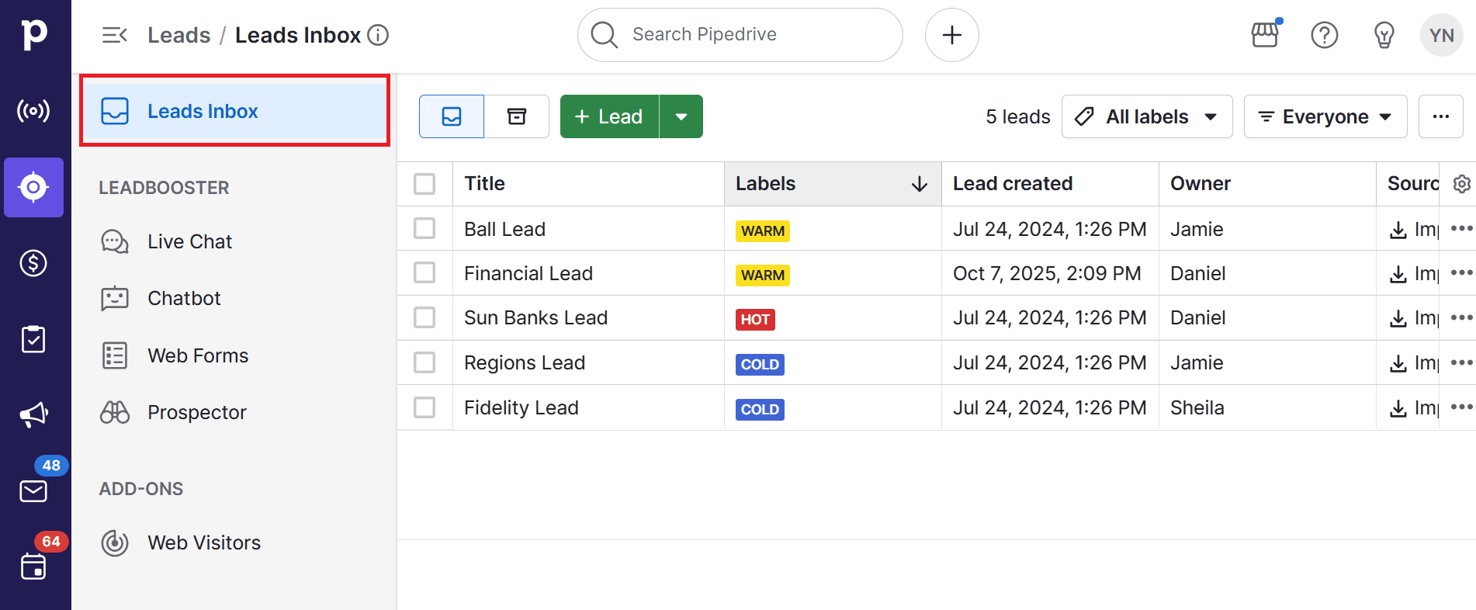1476x610 pixels.
Task: Check the Ball Lead row checkbox
Action: coord(424,228)
